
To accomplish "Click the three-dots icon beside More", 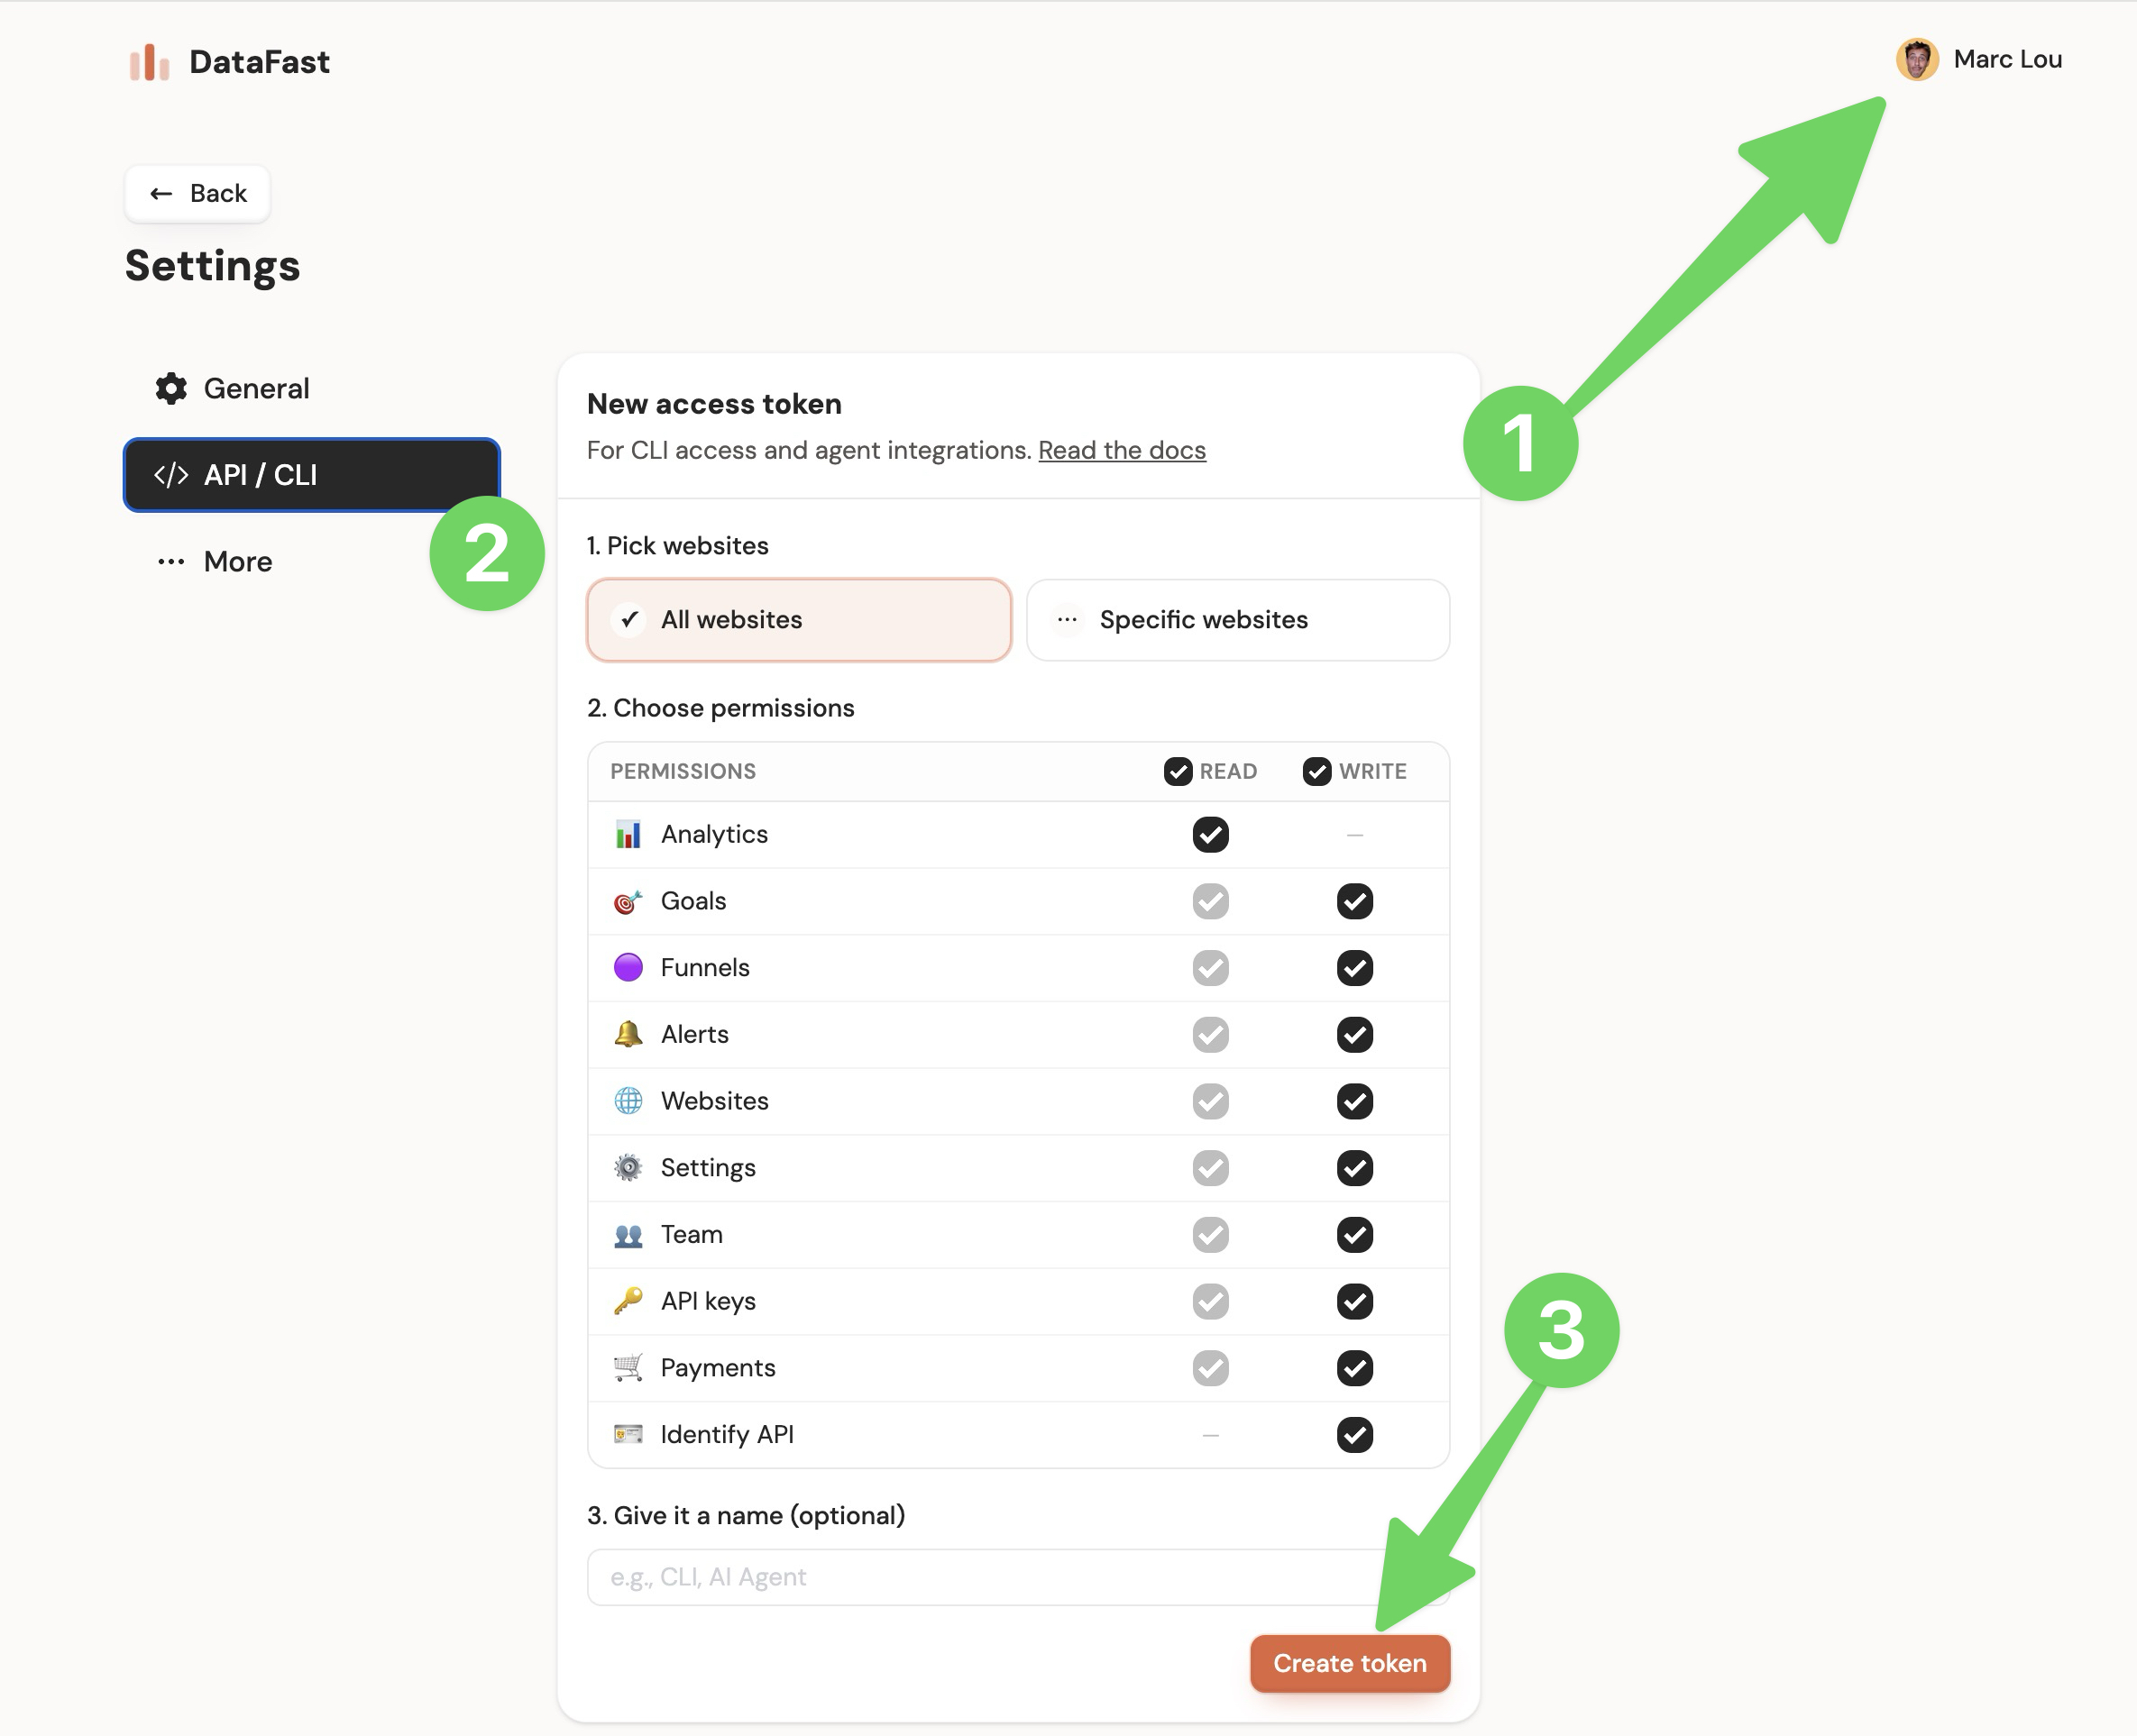I will pyautogui.click(x=171, y=562).
